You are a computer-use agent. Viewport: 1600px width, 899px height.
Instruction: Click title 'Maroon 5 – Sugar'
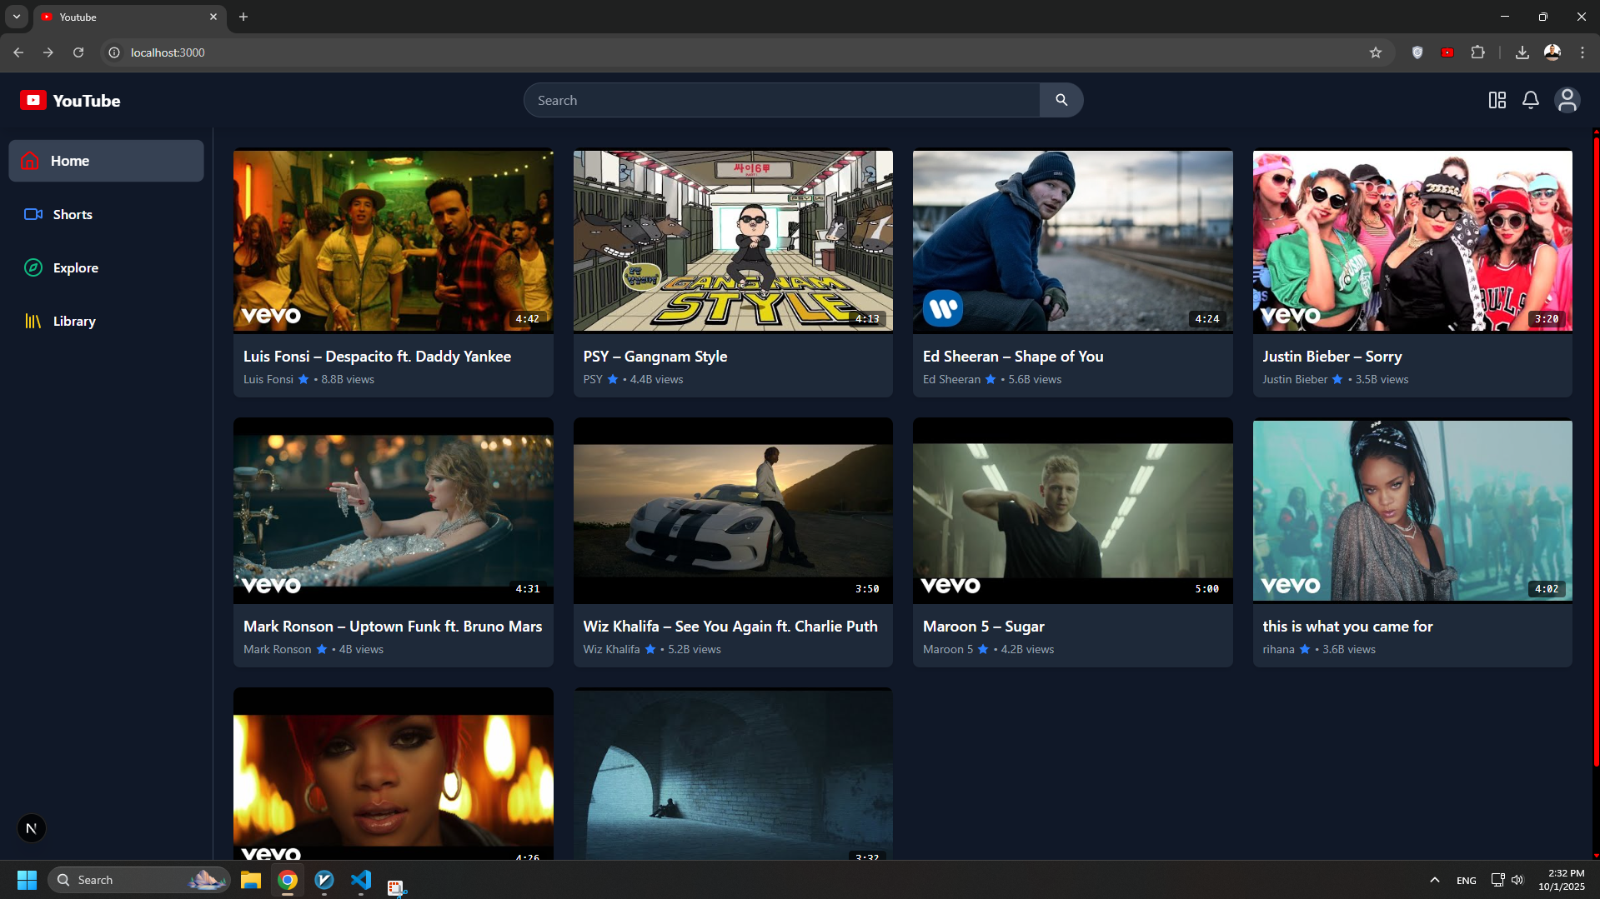(x=983, y=626)
